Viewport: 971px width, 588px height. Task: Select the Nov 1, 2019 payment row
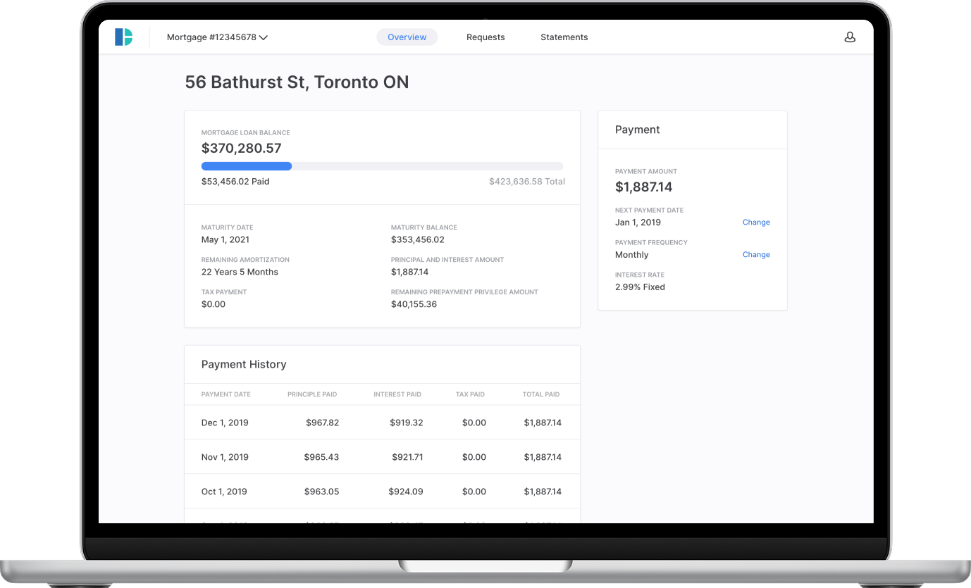[x=382, y=457]
